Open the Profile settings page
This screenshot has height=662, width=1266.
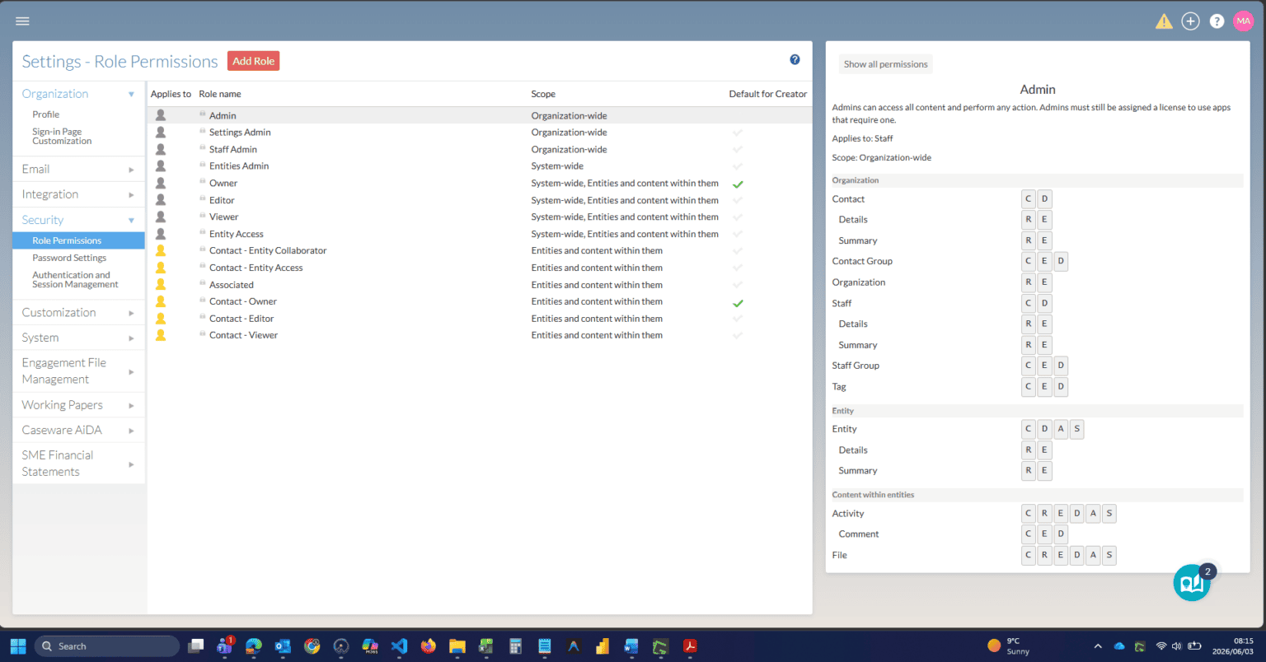pyautogui.click(x=46, y=114)
